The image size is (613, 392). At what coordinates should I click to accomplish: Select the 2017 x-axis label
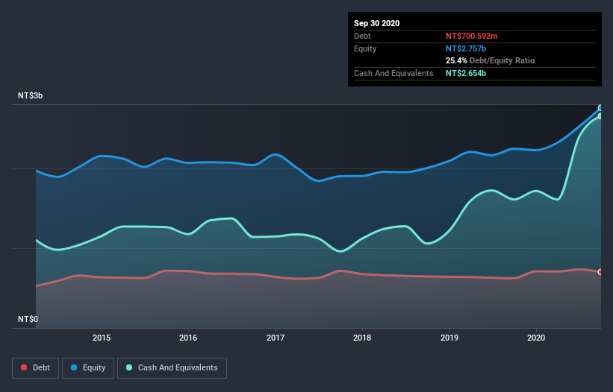coord(276,338)
